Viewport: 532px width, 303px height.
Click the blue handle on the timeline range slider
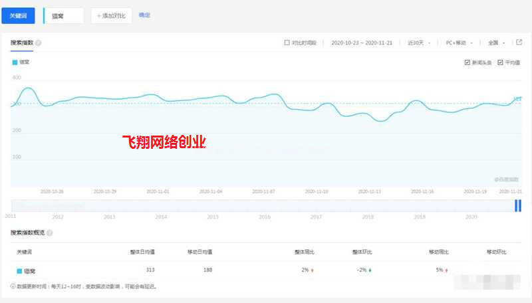point(518,206)
